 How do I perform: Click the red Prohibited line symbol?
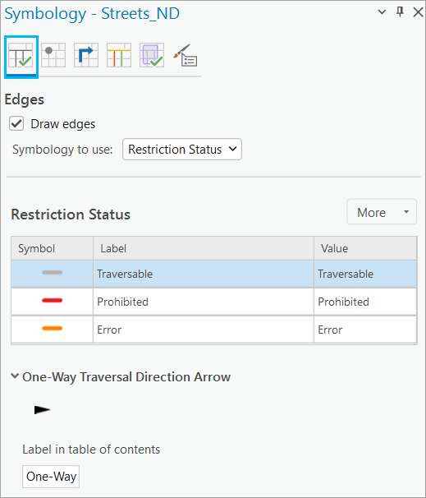pos(52,301)
